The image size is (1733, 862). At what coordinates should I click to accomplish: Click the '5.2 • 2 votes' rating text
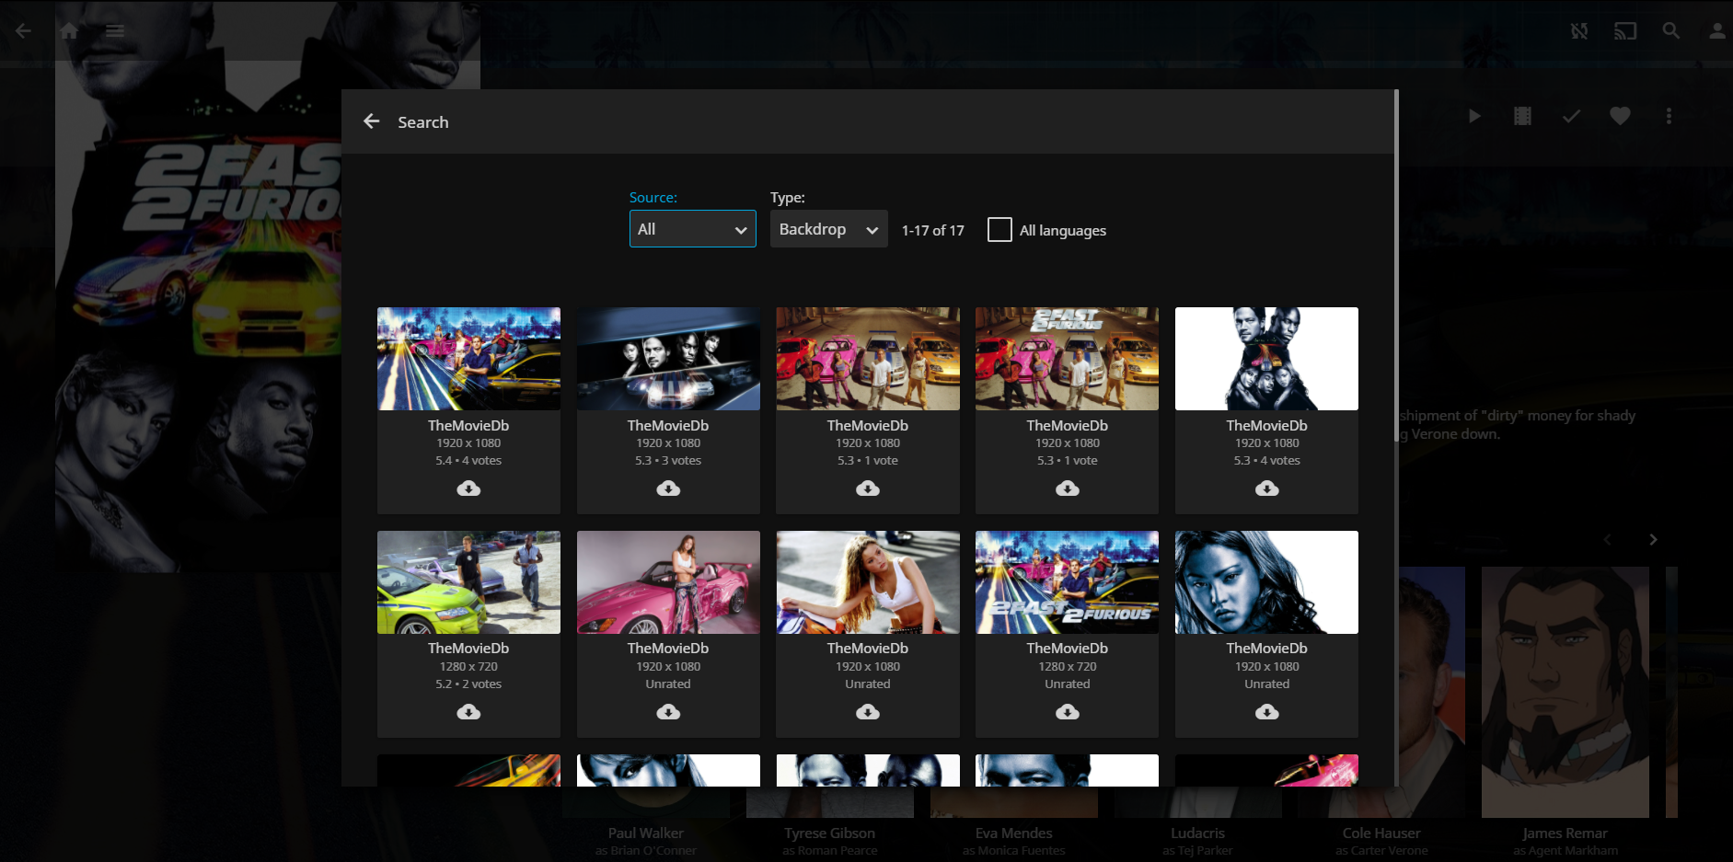(x=468, y=684)
